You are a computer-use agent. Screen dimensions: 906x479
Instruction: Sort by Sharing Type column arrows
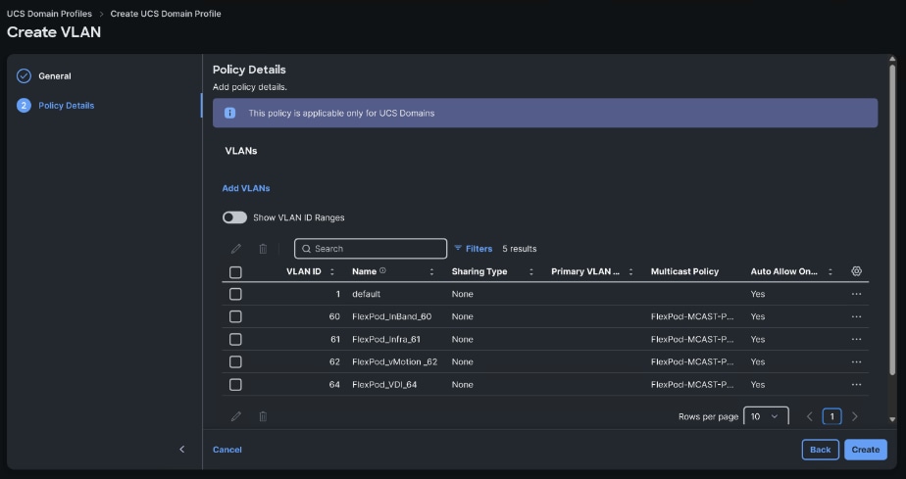(x=531, y=271)
